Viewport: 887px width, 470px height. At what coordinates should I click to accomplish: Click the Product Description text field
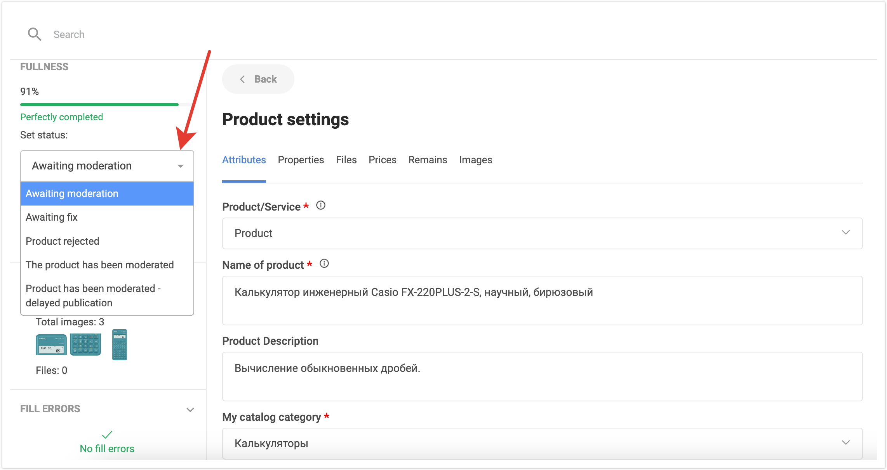pos(542,376)
